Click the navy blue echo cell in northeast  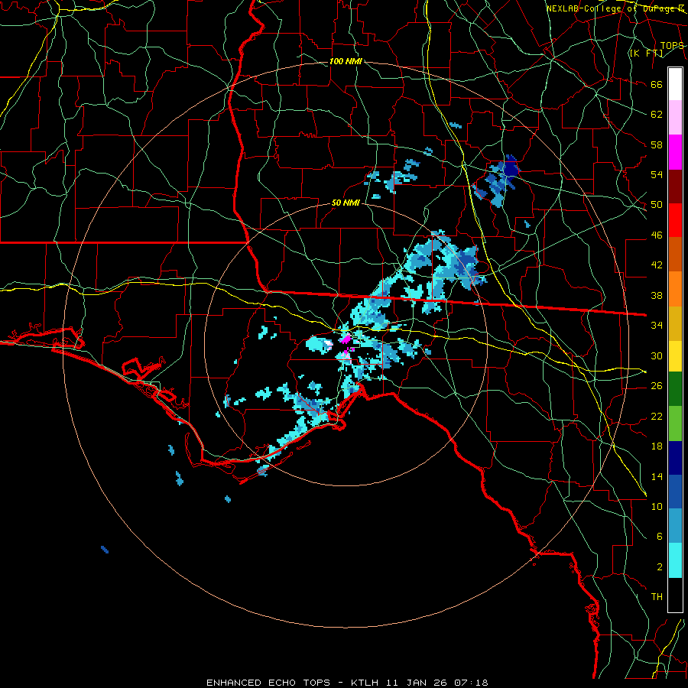pos(511,168)
